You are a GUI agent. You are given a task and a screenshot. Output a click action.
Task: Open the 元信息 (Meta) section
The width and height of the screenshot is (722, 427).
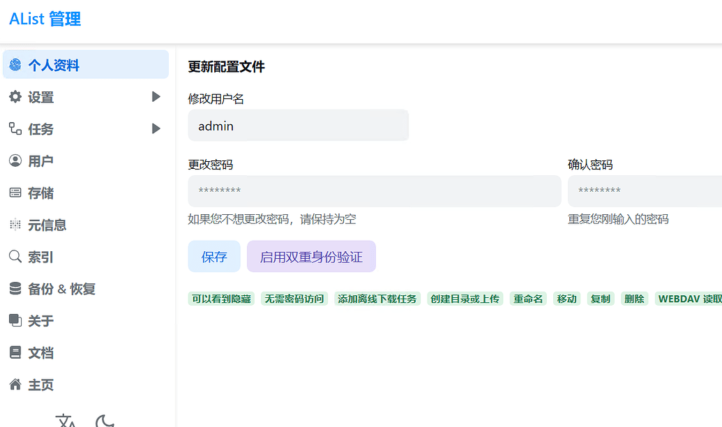(x=47, y=225)
